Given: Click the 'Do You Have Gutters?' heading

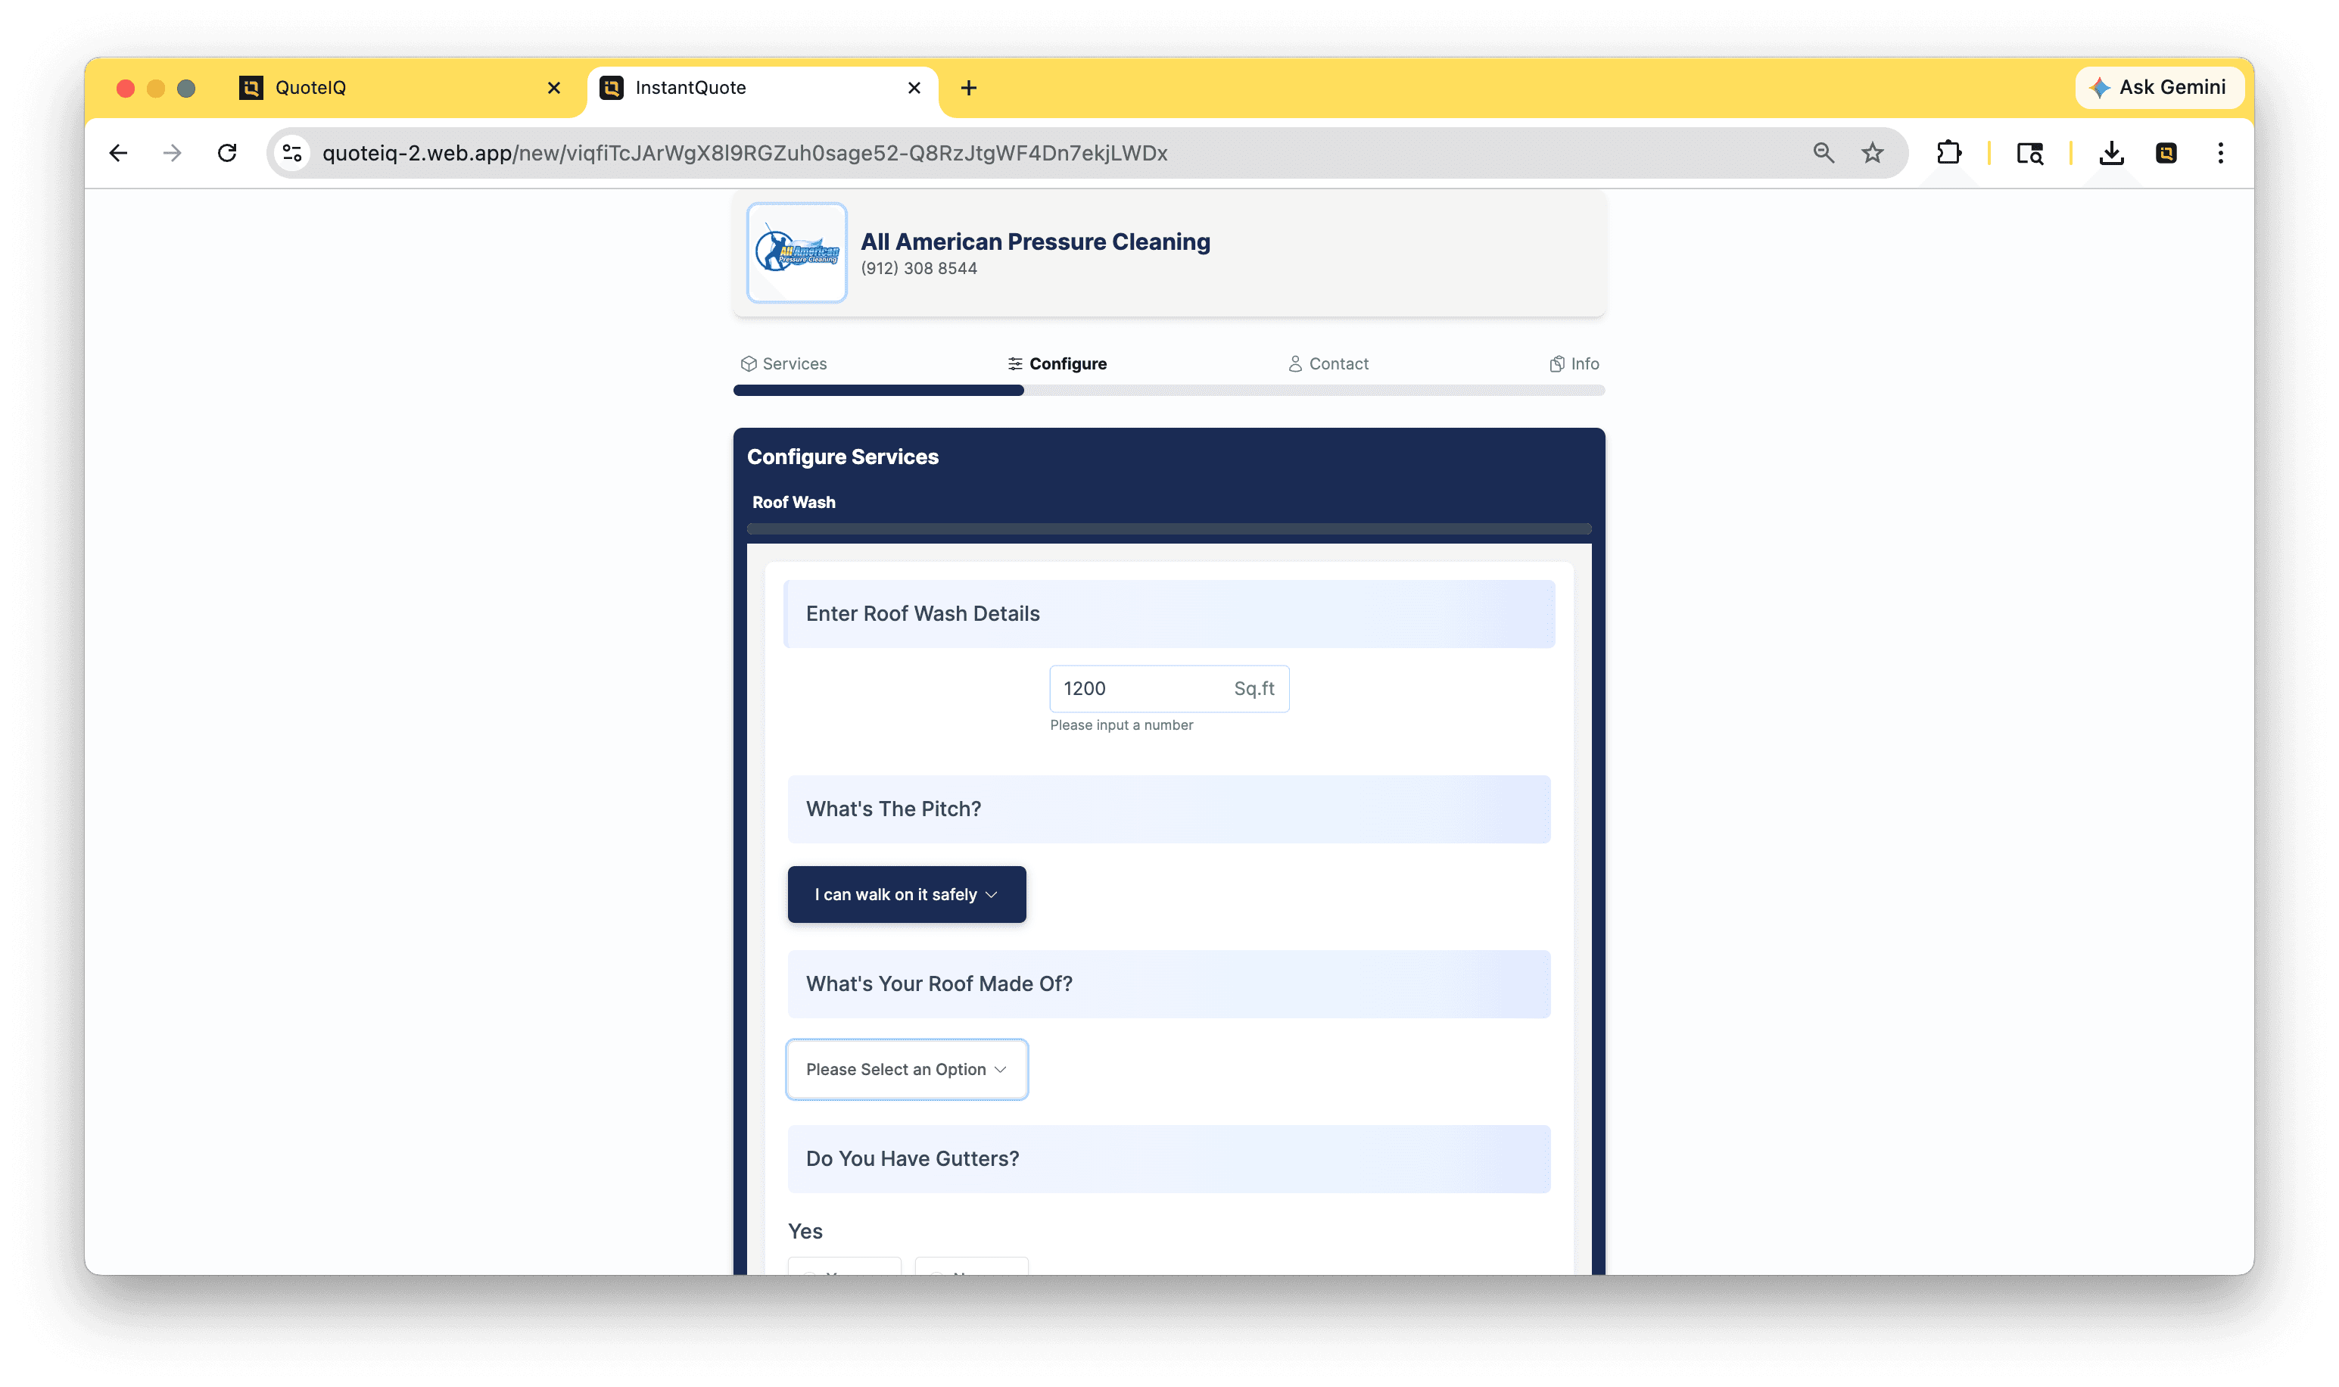Looking at the screenshot, I should point(912,1159).
